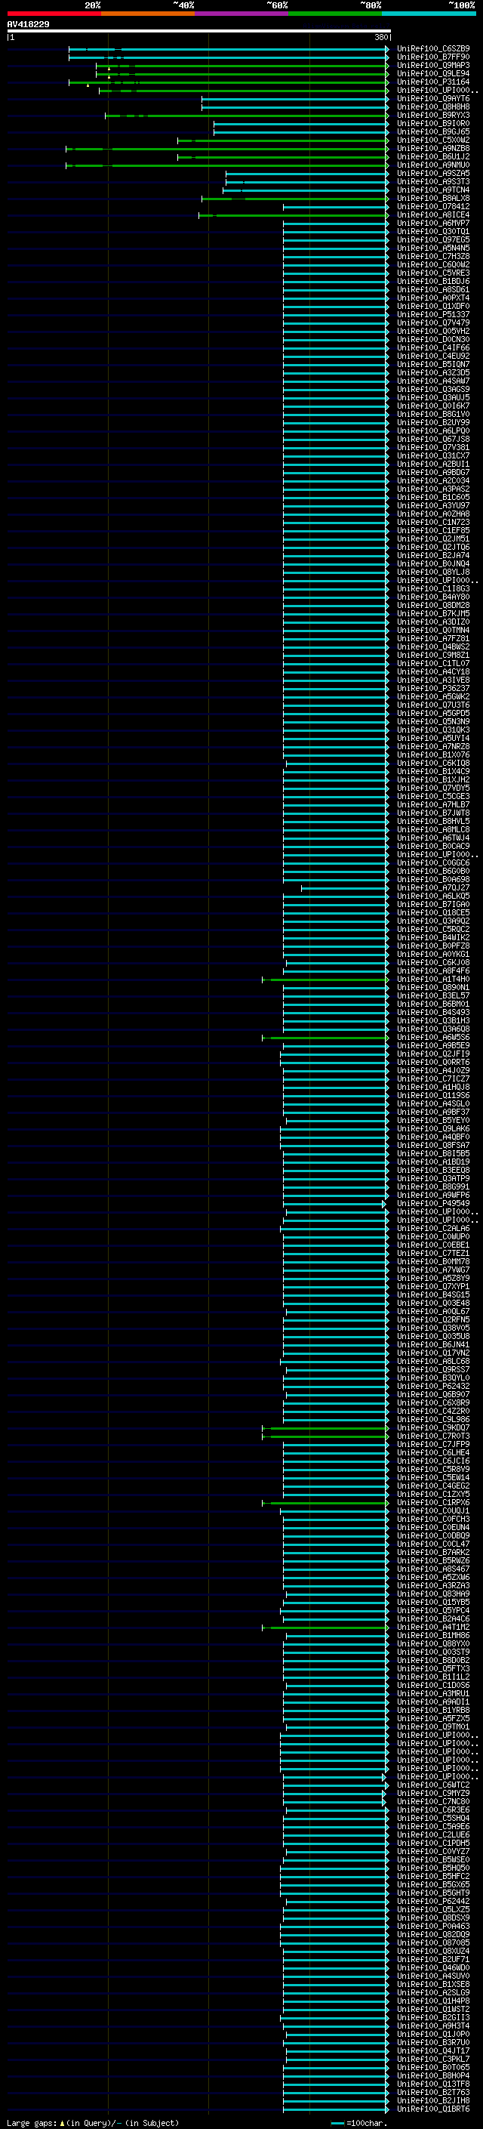Click label UniRef100_Q3B1H3
Screen dimensions: 483x2129
pyautogui.click(x=433, y=1020)
